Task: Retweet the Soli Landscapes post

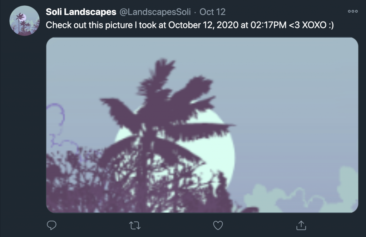Action: (135, 225)
